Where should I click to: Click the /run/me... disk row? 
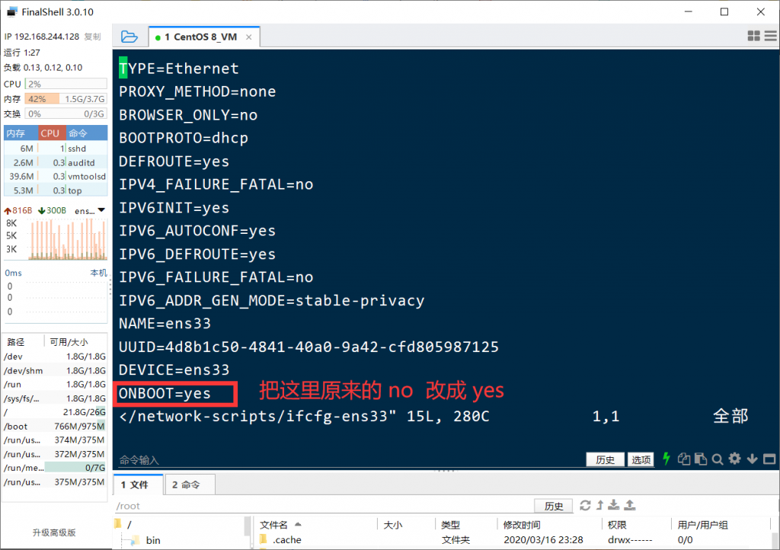point(55,468)
